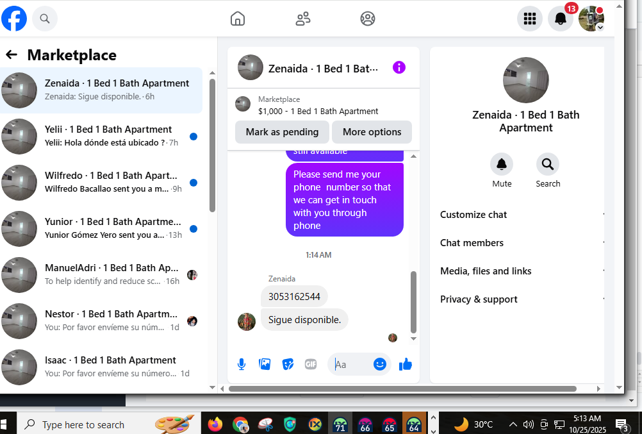Open Chrome from the taskbar
This screenshot has width=642, height=434.
(240, 424)
